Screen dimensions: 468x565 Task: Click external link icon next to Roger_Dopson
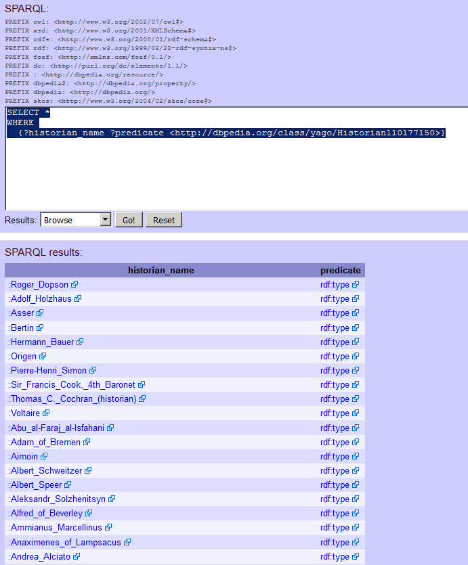coord(74,285)
